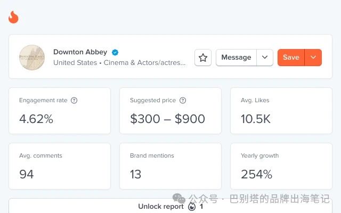The width and height of the screenshot is (341, 213).
Task: Click the credit flame icon beside Unlock report
Action: (192, 207)
